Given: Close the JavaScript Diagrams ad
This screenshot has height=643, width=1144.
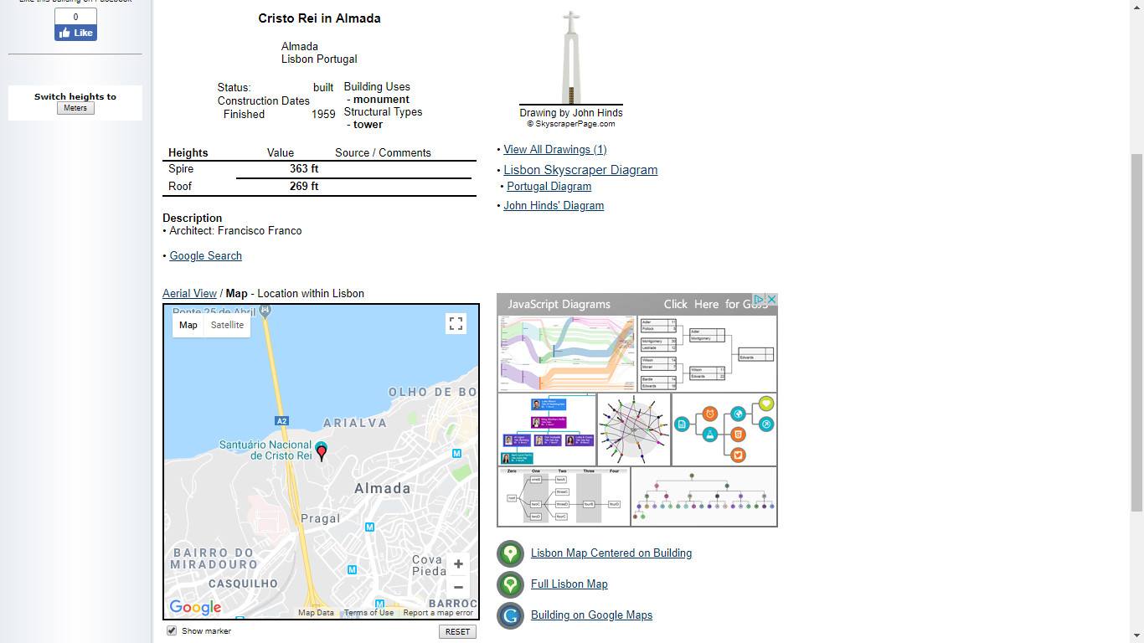Looking at the screenshot, I should click(x=770, y=300).
